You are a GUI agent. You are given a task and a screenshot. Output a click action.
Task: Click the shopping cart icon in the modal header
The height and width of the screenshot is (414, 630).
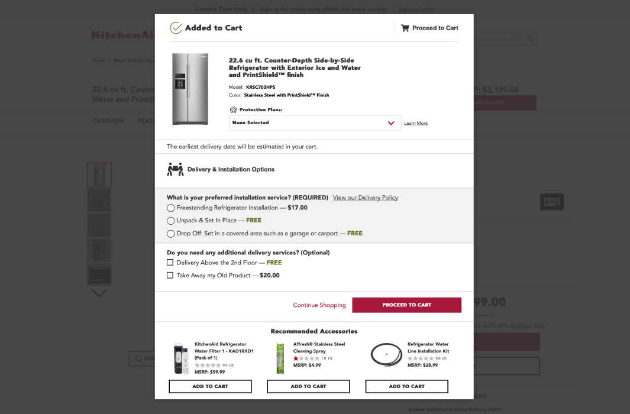click(405, 28)
